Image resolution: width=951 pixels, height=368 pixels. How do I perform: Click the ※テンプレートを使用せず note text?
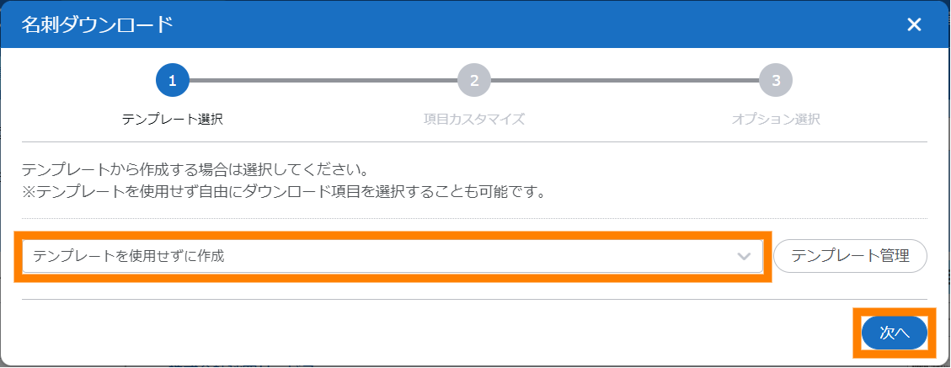(284, 191)
